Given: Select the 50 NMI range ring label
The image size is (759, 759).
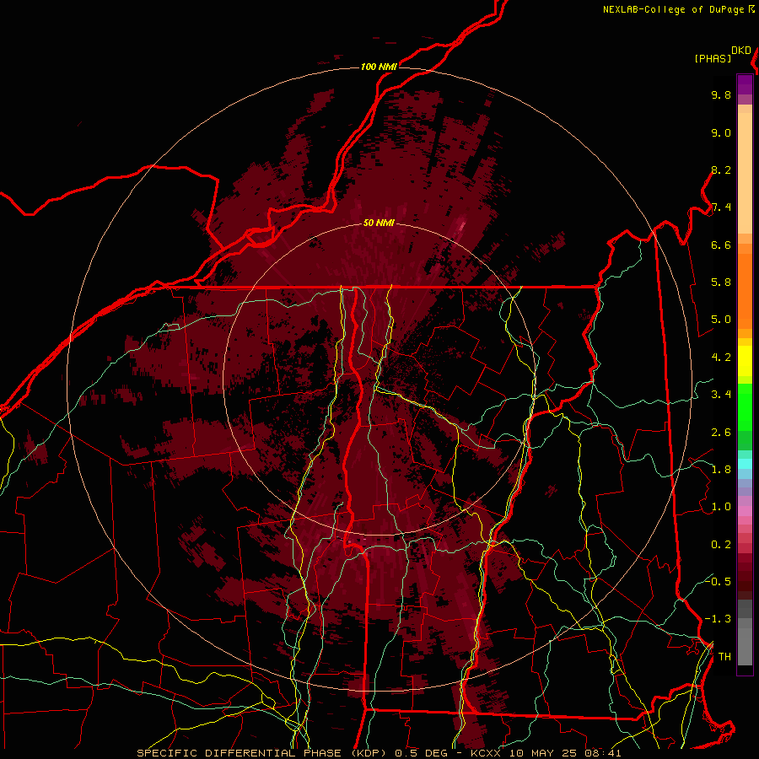Looking at the screenshot, I should click(x=379, y=223).
